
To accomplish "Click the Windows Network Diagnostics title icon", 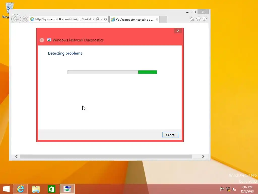I will click(49, 40).
